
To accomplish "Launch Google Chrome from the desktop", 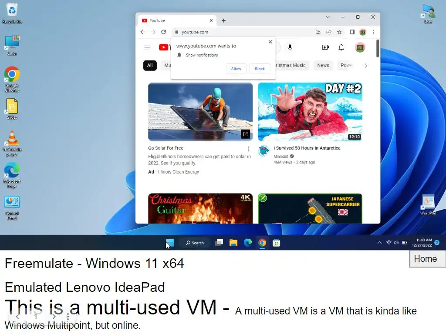I will click(12, 80).
